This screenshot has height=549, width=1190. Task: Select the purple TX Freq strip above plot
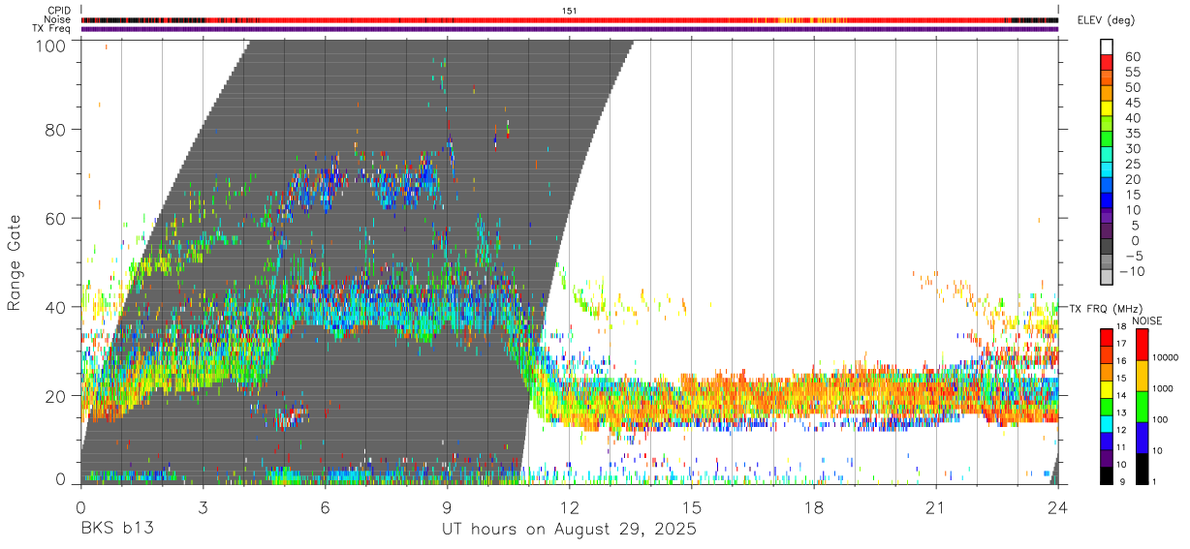click(570, 29)
